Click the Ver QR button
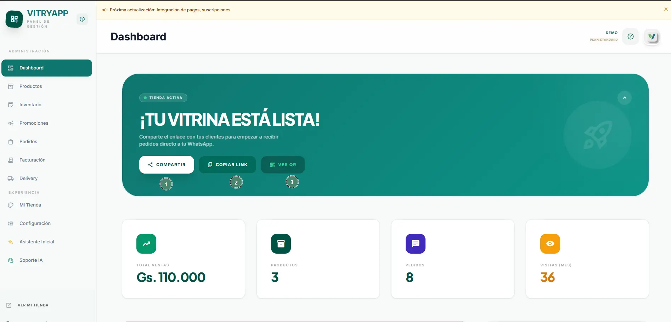 point(283,165)
